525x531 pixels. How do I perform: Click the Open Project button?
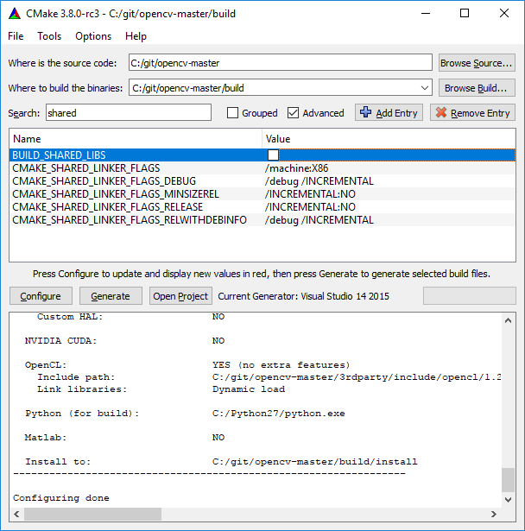pos(180,296)
